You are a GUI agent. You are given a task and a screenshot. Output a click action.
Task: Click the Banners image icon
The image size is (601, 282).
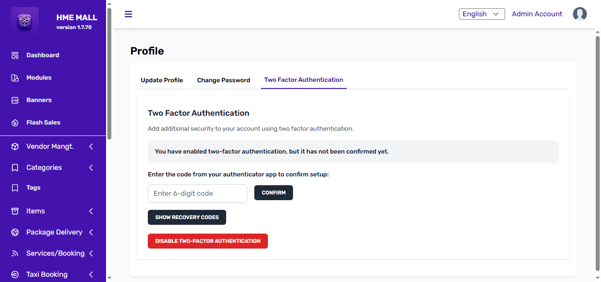click(x=15, y=100)
